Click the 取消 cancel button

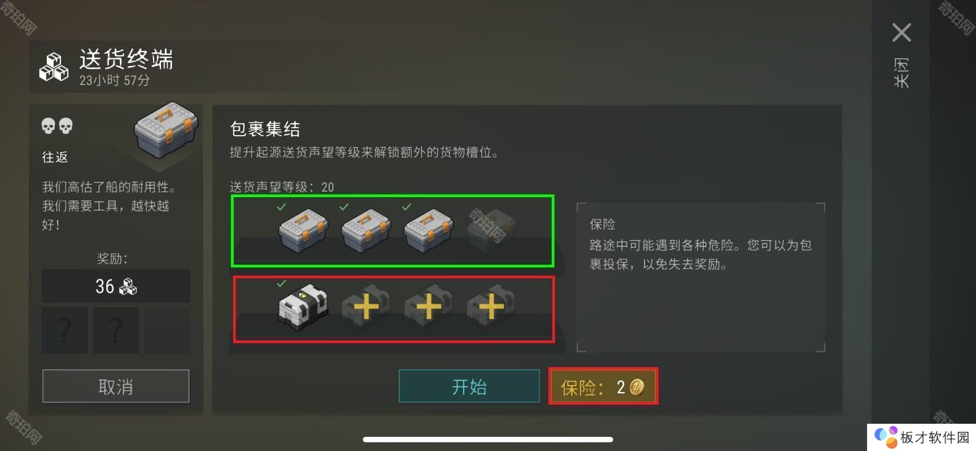(116, 386)
